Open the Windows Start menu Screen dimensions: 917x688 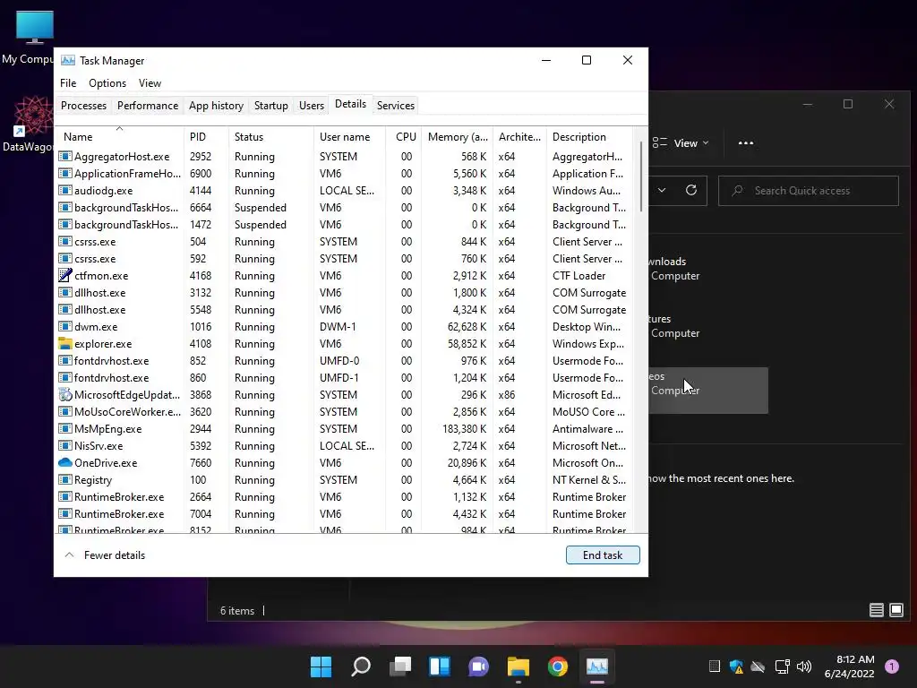[321, 666]
